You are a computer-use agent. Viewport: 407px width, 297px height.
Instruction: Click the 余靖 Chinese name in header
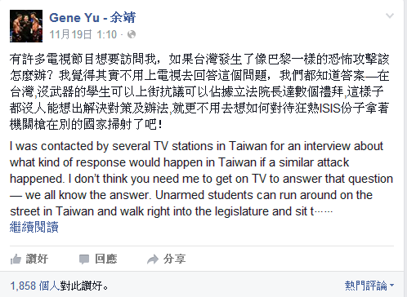coord(123,18)
